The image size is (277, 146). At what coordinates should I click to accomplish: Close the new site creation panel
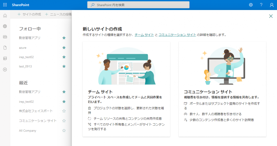pyautogui.click(x=271, y=16)
